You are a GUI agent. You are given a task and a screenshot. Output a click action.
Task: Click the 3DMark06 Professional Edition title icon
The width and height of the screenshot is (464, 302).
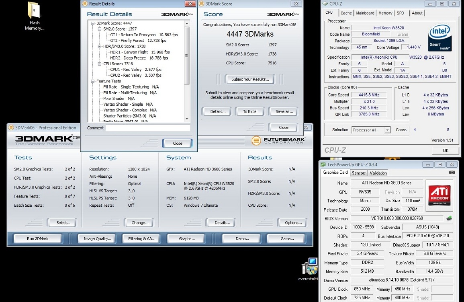coord(11,127)
